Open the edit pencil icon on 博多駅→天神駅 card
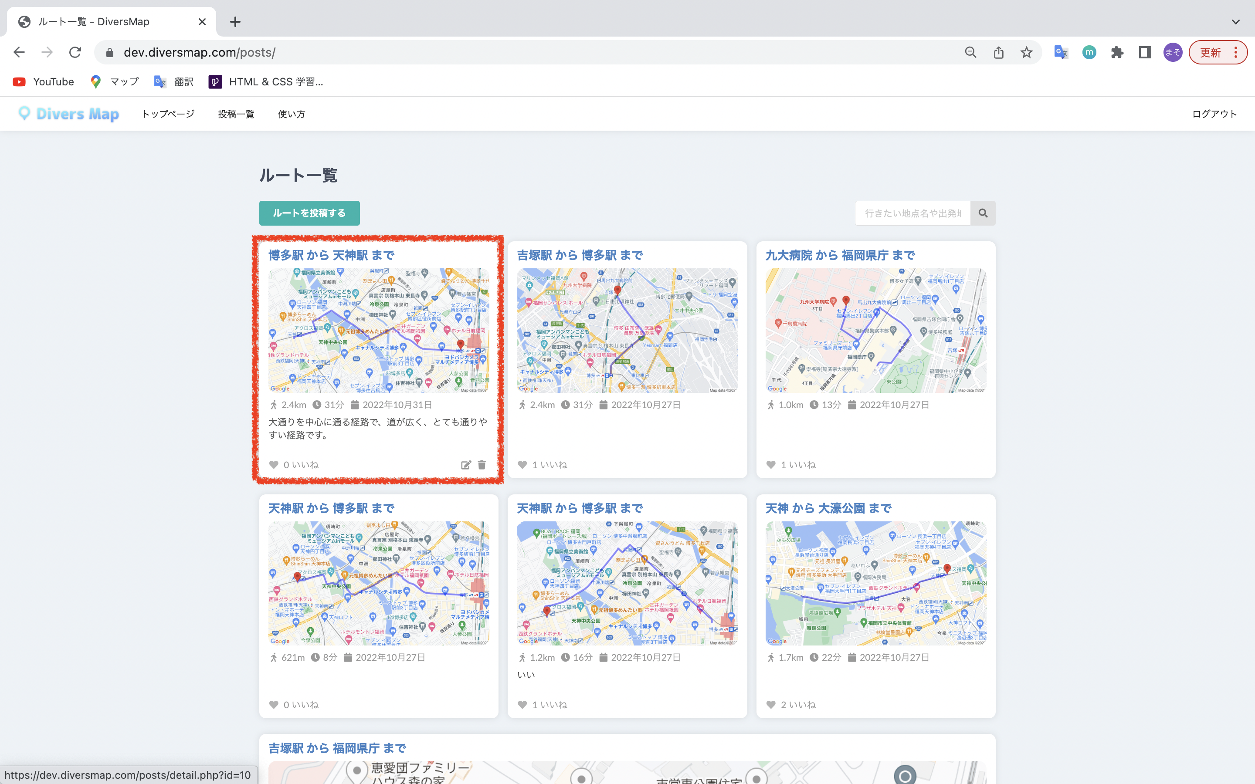Image resolution: width=1255 pixels, height=784 pixels. 466,465
